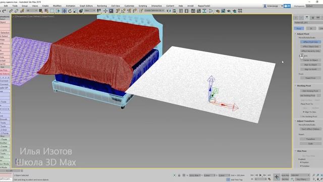
Task: Click the Reset Pivot button
Action: (x=310, y=78)
